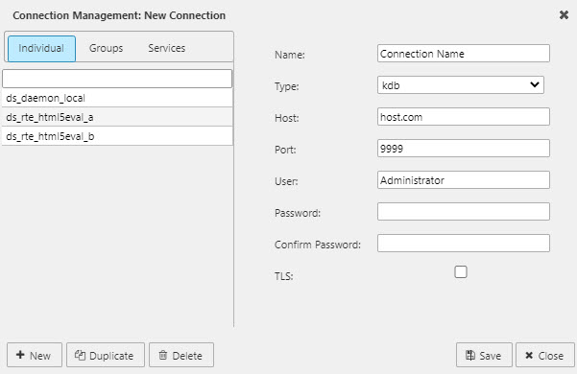Switch to the Individual tab
577x374 pixels.
tap(41, 49)
